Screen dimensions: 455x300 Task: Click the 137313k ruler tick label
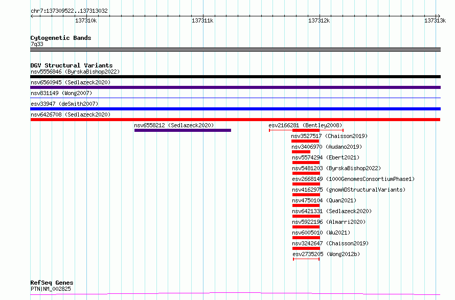coord(435,20)
